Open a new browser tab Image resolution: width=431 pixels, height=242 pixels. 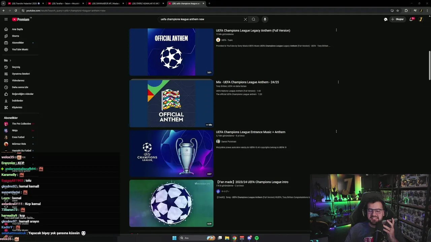tap(209, 3)
